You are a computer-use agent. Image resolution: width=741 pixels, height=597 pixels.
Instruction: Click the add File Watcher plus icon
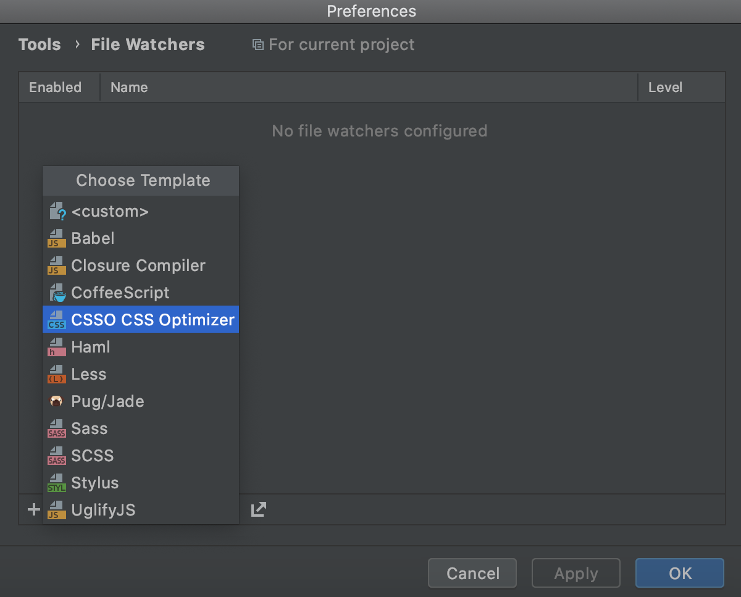[32, 509]
